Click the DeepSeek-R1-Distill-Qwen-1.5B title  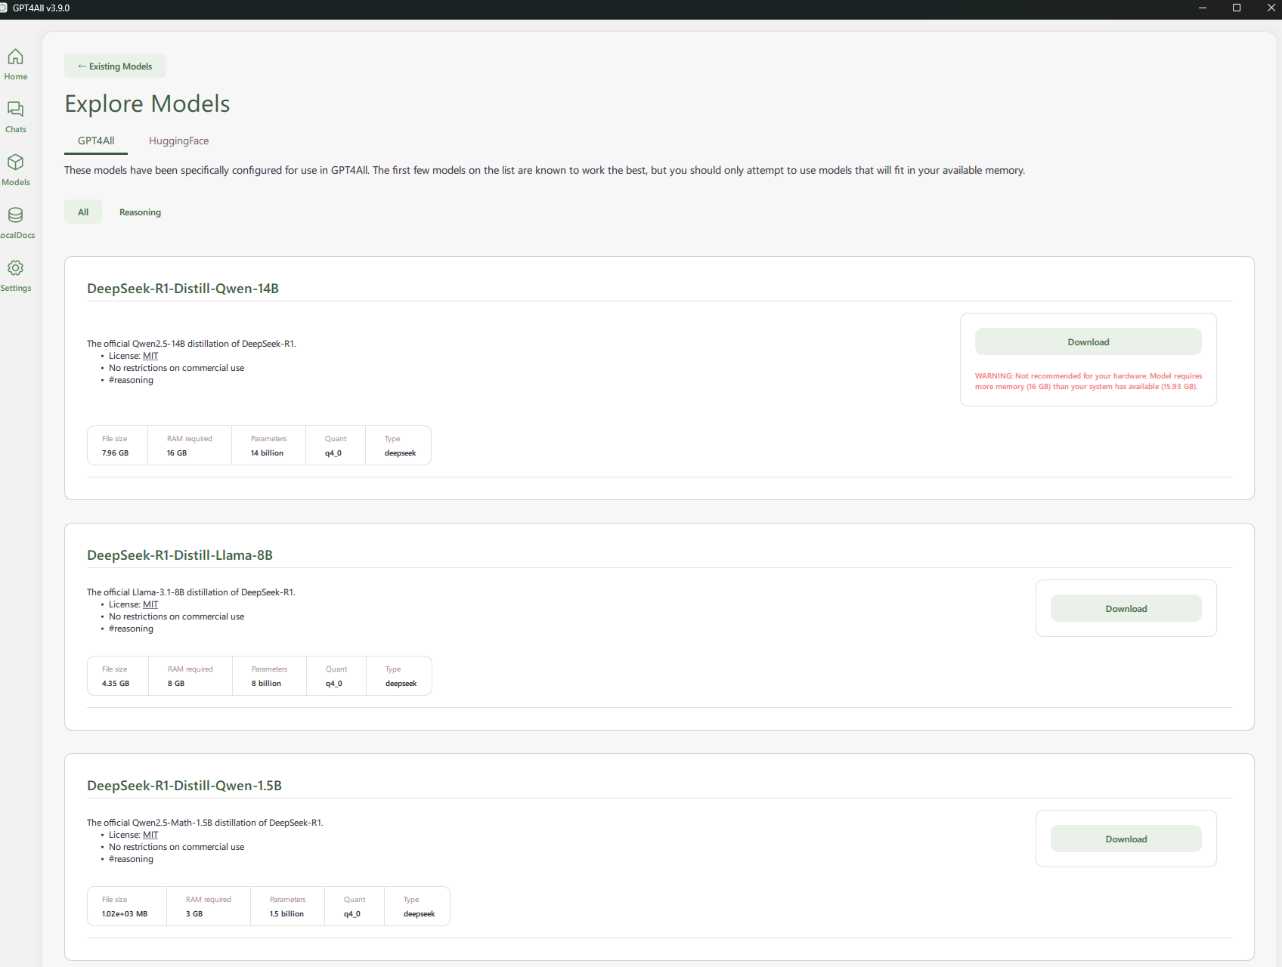[x=184, y=786]
